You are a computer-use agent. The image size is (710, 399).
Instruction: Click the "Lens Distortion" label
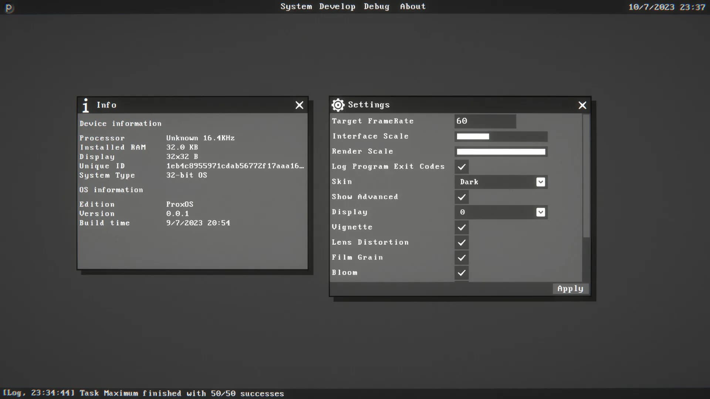click(x=370, y=242)
